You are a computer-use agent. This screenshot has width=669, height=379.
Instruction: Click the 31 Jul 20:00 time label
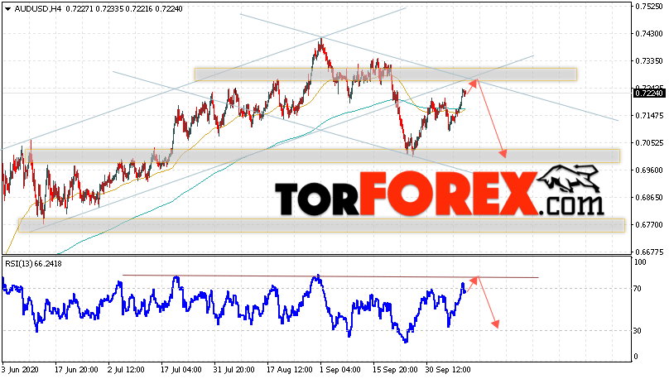[x=234, y=370]
